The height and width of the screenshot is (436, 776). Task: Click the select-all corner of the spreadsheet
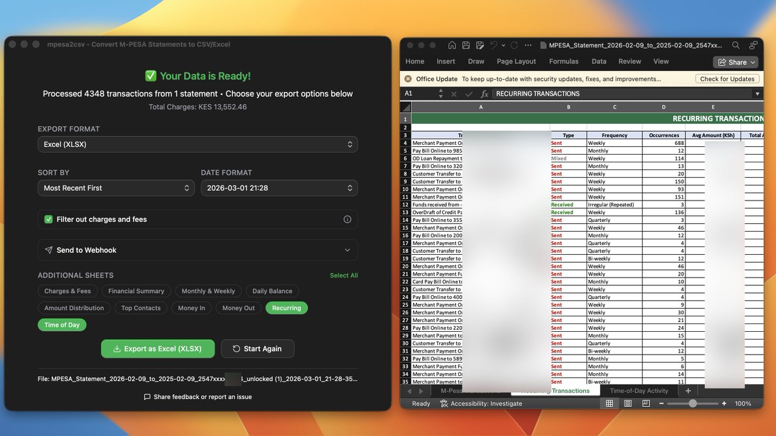[405, 107]
